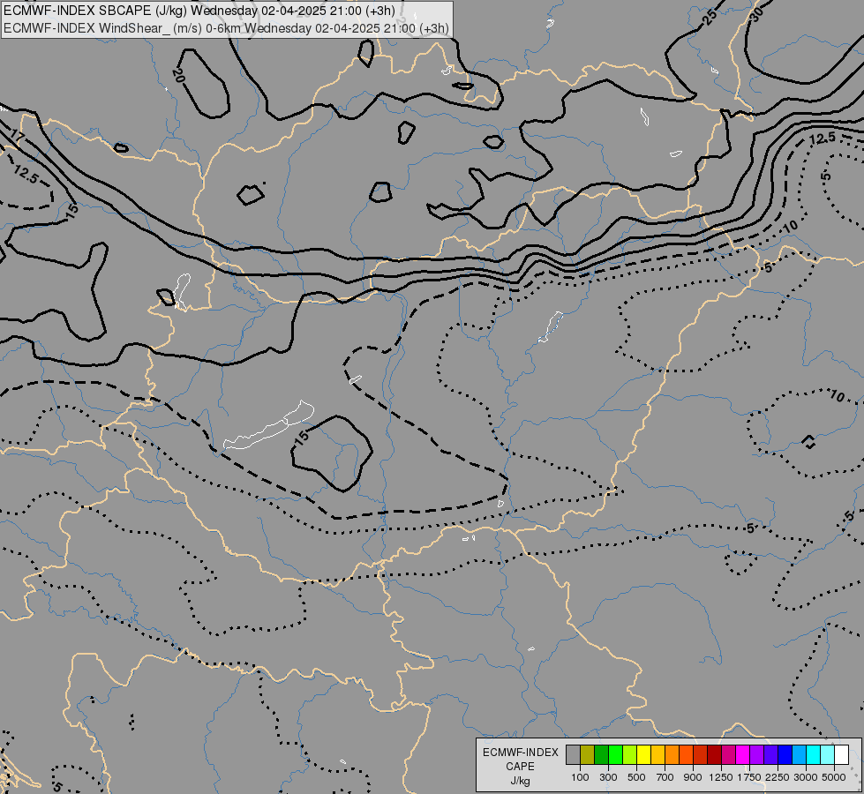
Task: Click legend value 500
Action: click(x=636, y=777)
